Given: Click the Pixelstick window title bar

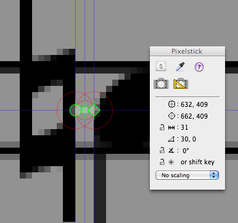Looking at the screenshot, I should pyautogui.click(x=187, y=51).
